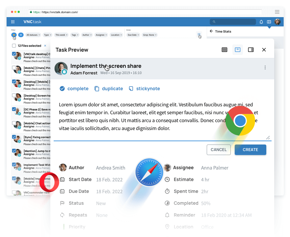Go back with Time Stats arrow
The width and height of the screenshot is (290, 237).
pyautogui.click(x=211, y=31)
